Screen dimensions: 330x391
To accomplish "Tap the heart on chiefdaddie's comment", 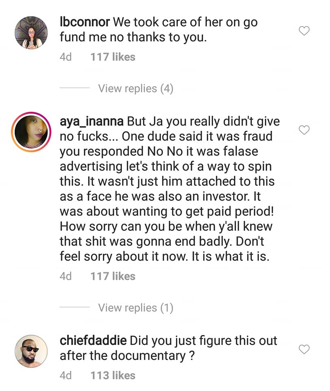I will [304, 349].
